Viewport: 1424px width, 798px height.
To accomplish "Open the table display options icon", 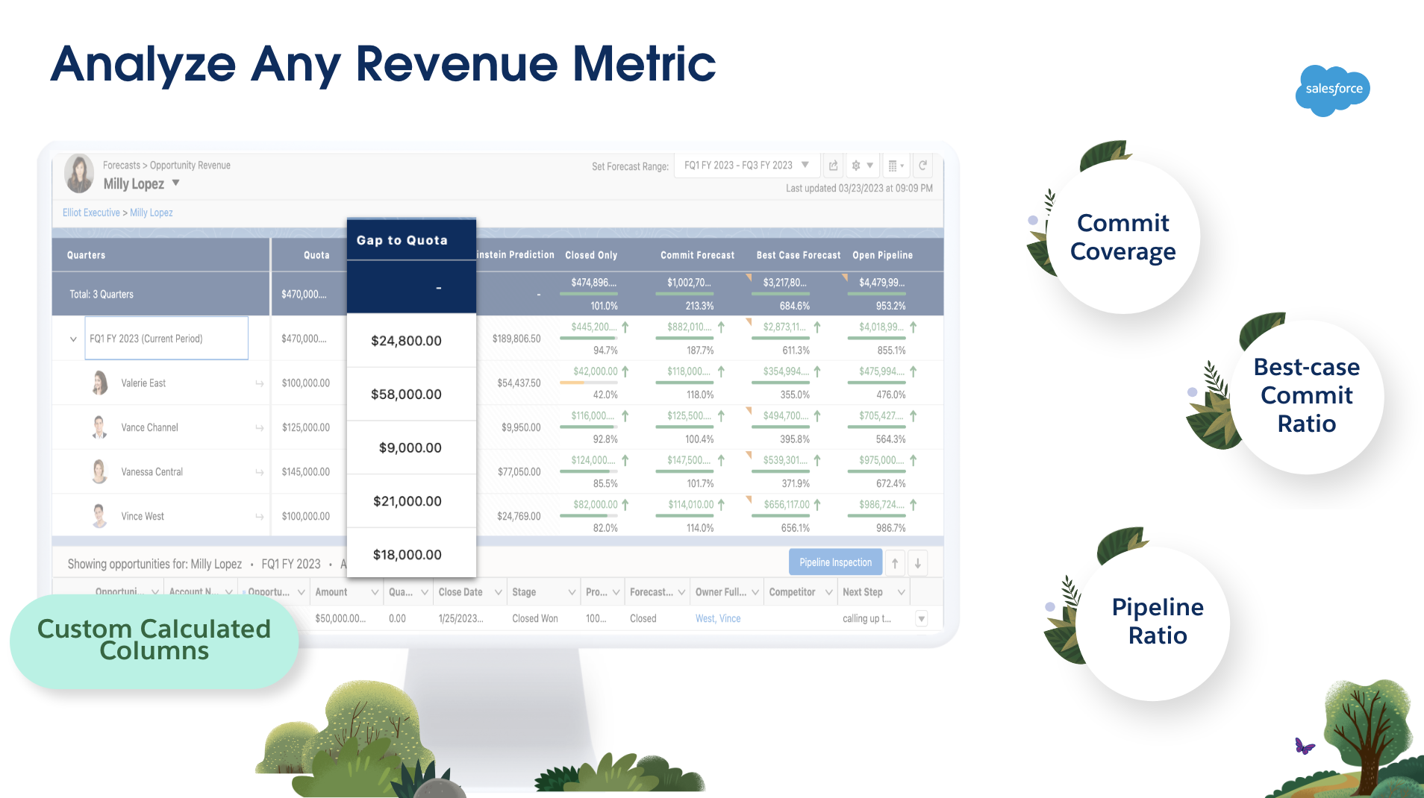I will coord(895,166).
